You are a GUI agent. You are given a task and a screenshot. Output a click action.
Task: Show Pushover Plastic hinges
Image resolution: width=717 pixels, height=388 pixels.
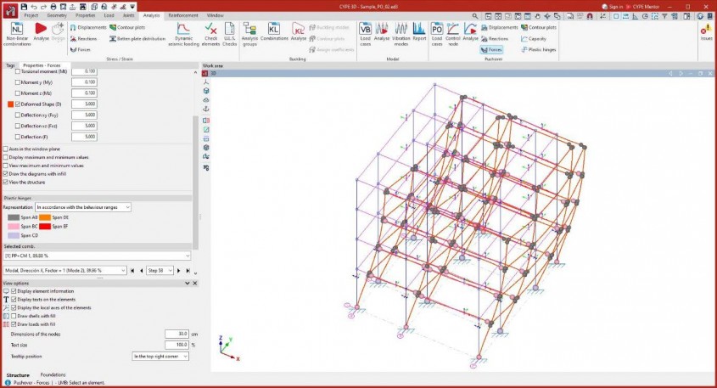click(539, 49)
